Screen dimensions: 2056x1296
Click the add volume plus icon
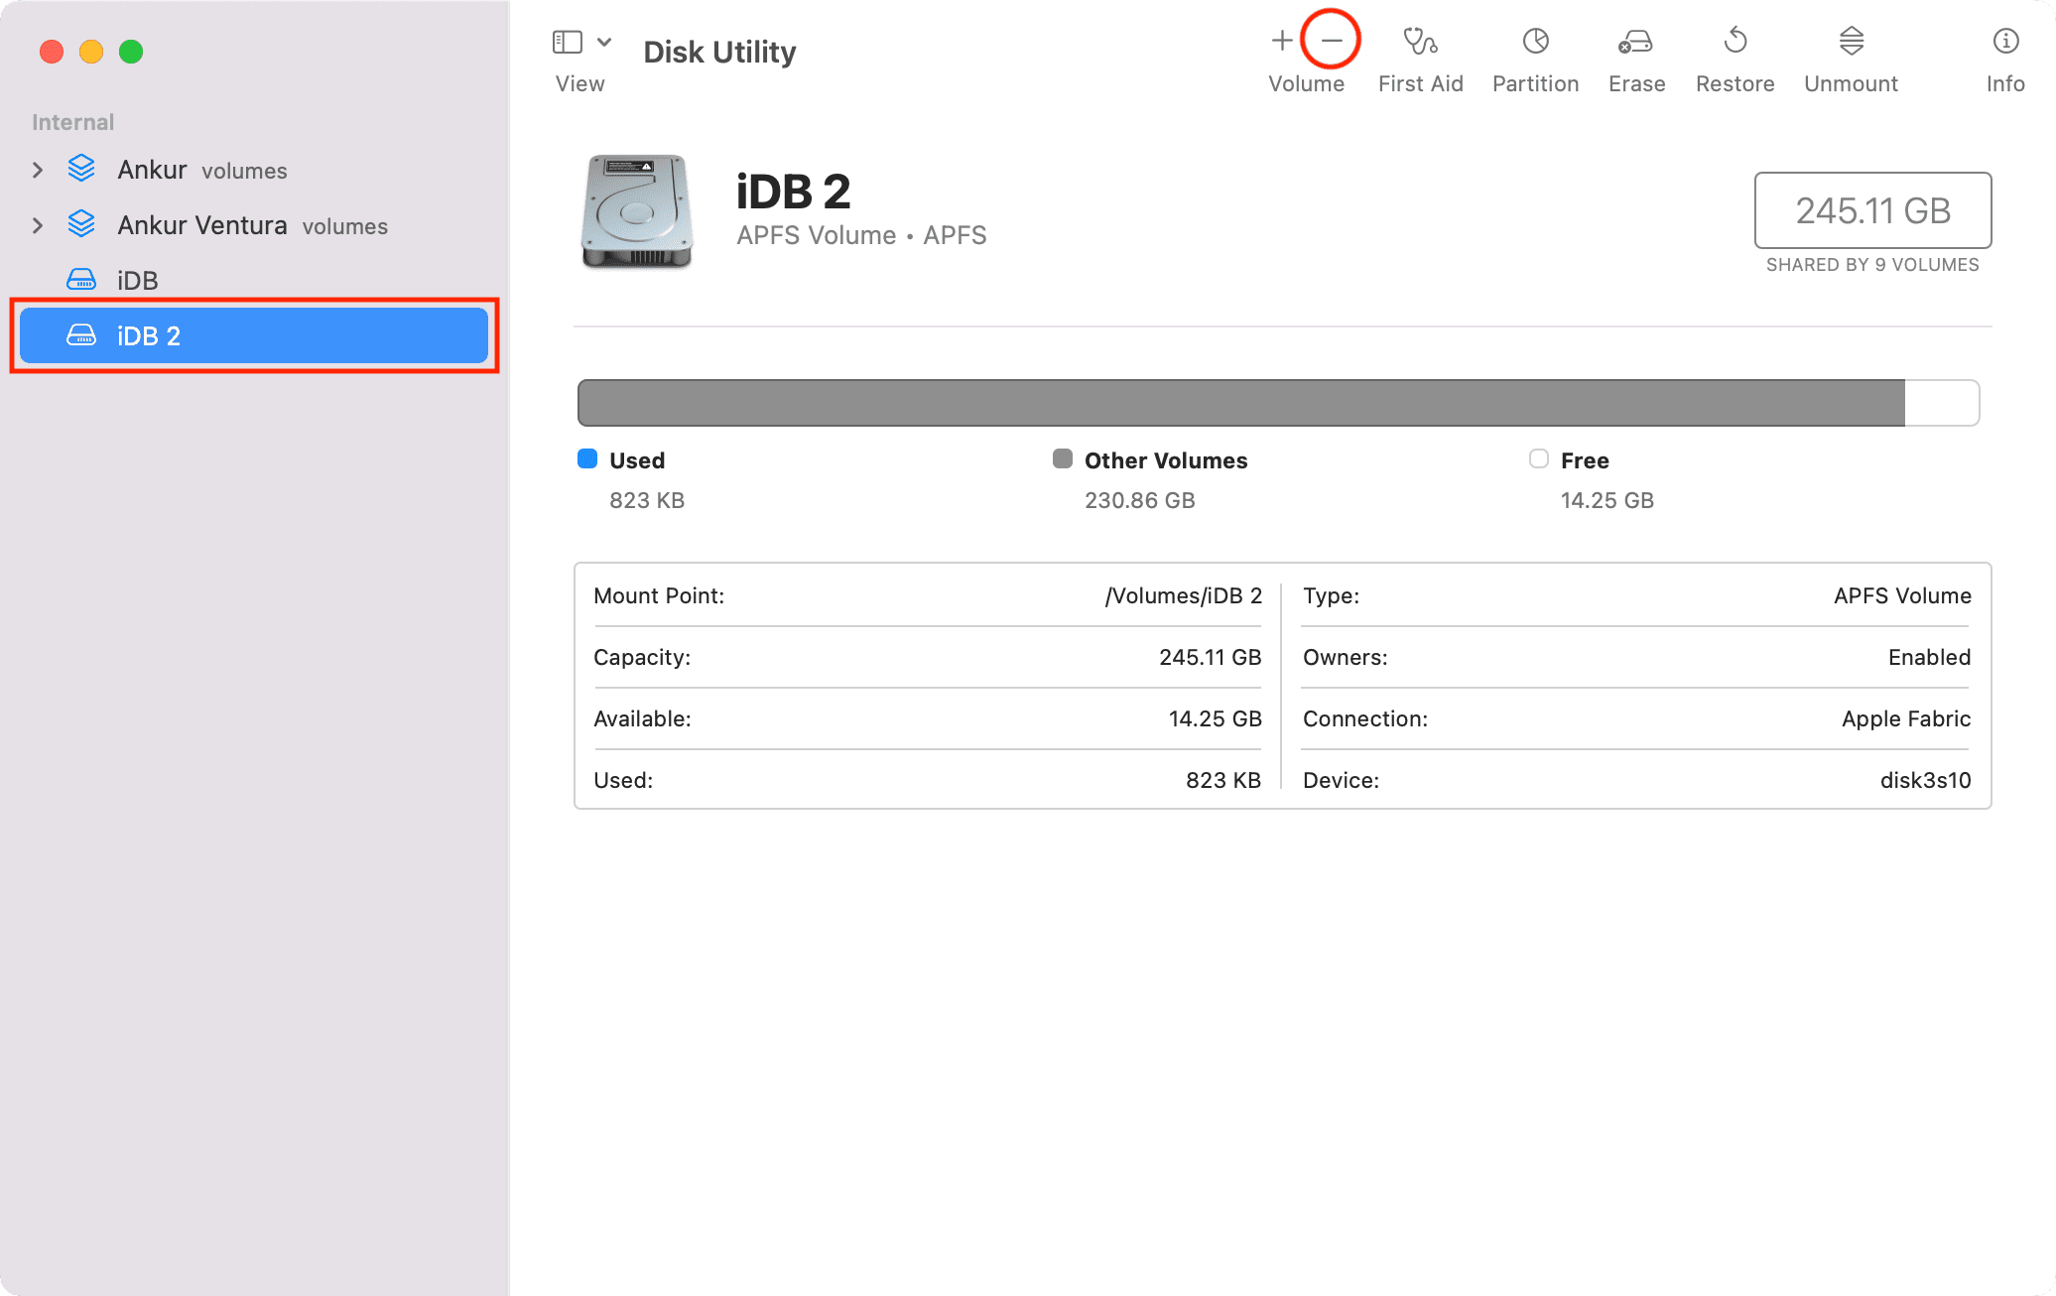coord(1282,41)
